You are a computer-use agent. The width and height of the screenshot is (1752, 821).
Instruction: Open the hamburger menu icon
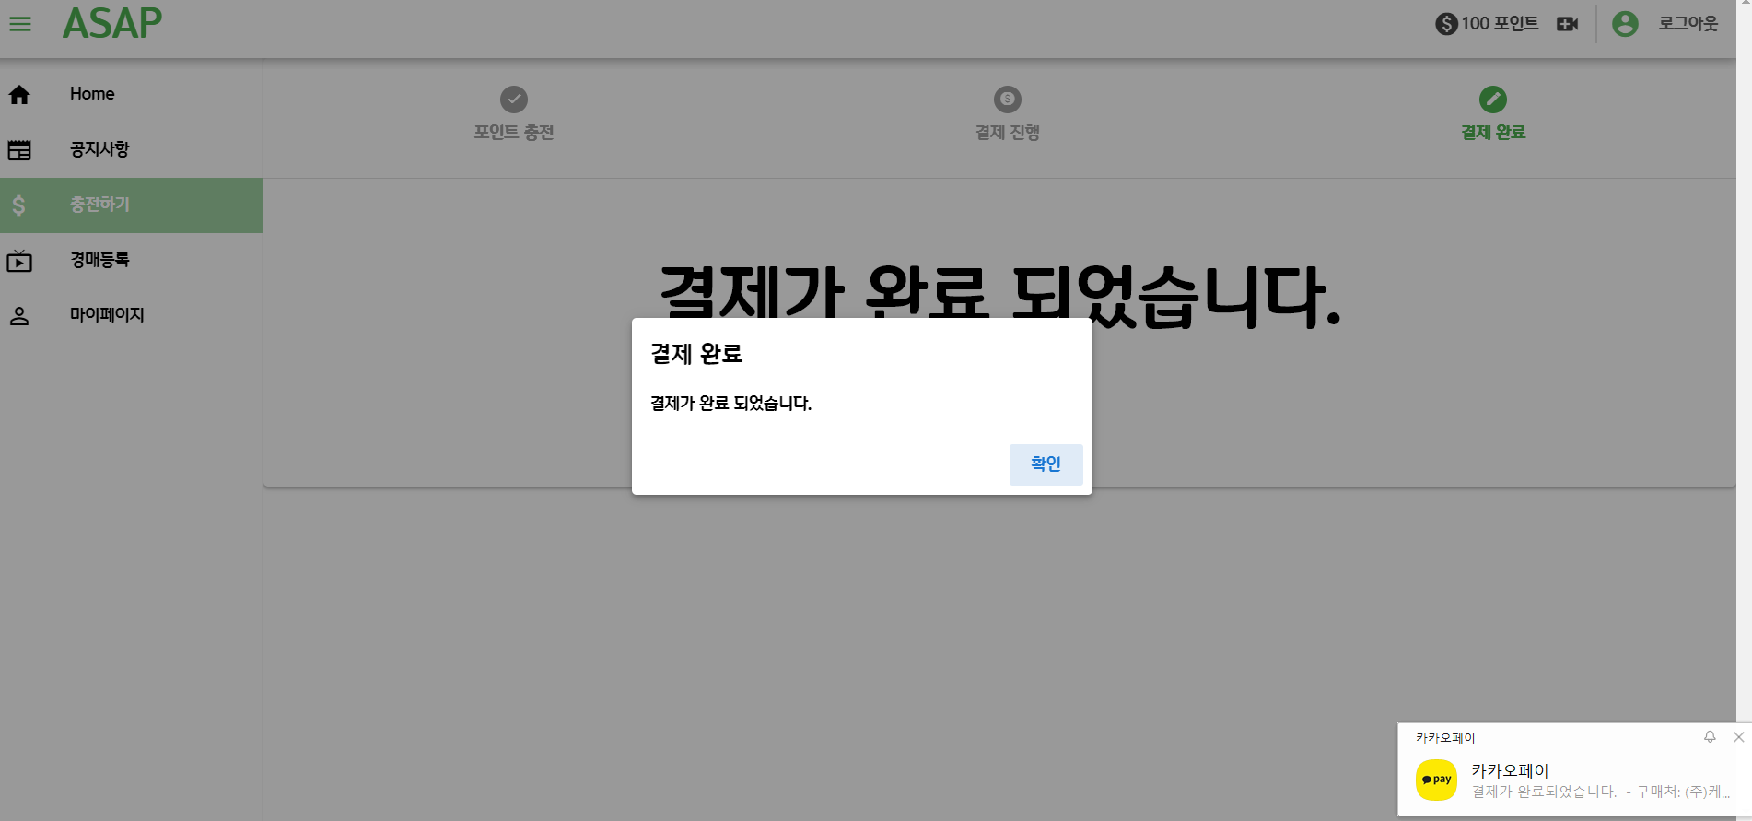(20, 24)
